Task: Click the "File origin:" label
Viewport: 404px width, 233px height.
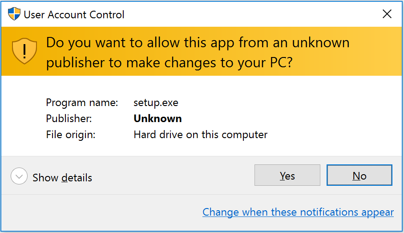Action: pyautogui.click(x=70, y=135)
